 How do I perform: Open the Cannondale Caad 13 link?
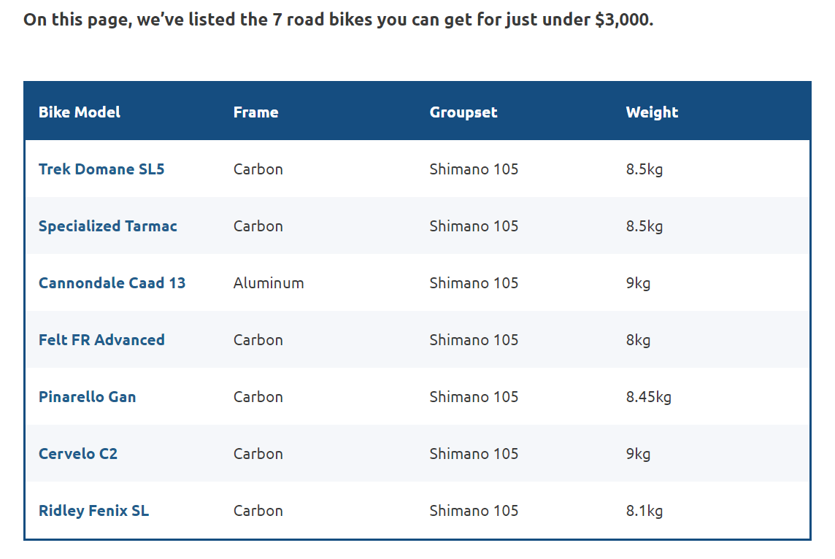pyautogui.click(x=112, y=283)
